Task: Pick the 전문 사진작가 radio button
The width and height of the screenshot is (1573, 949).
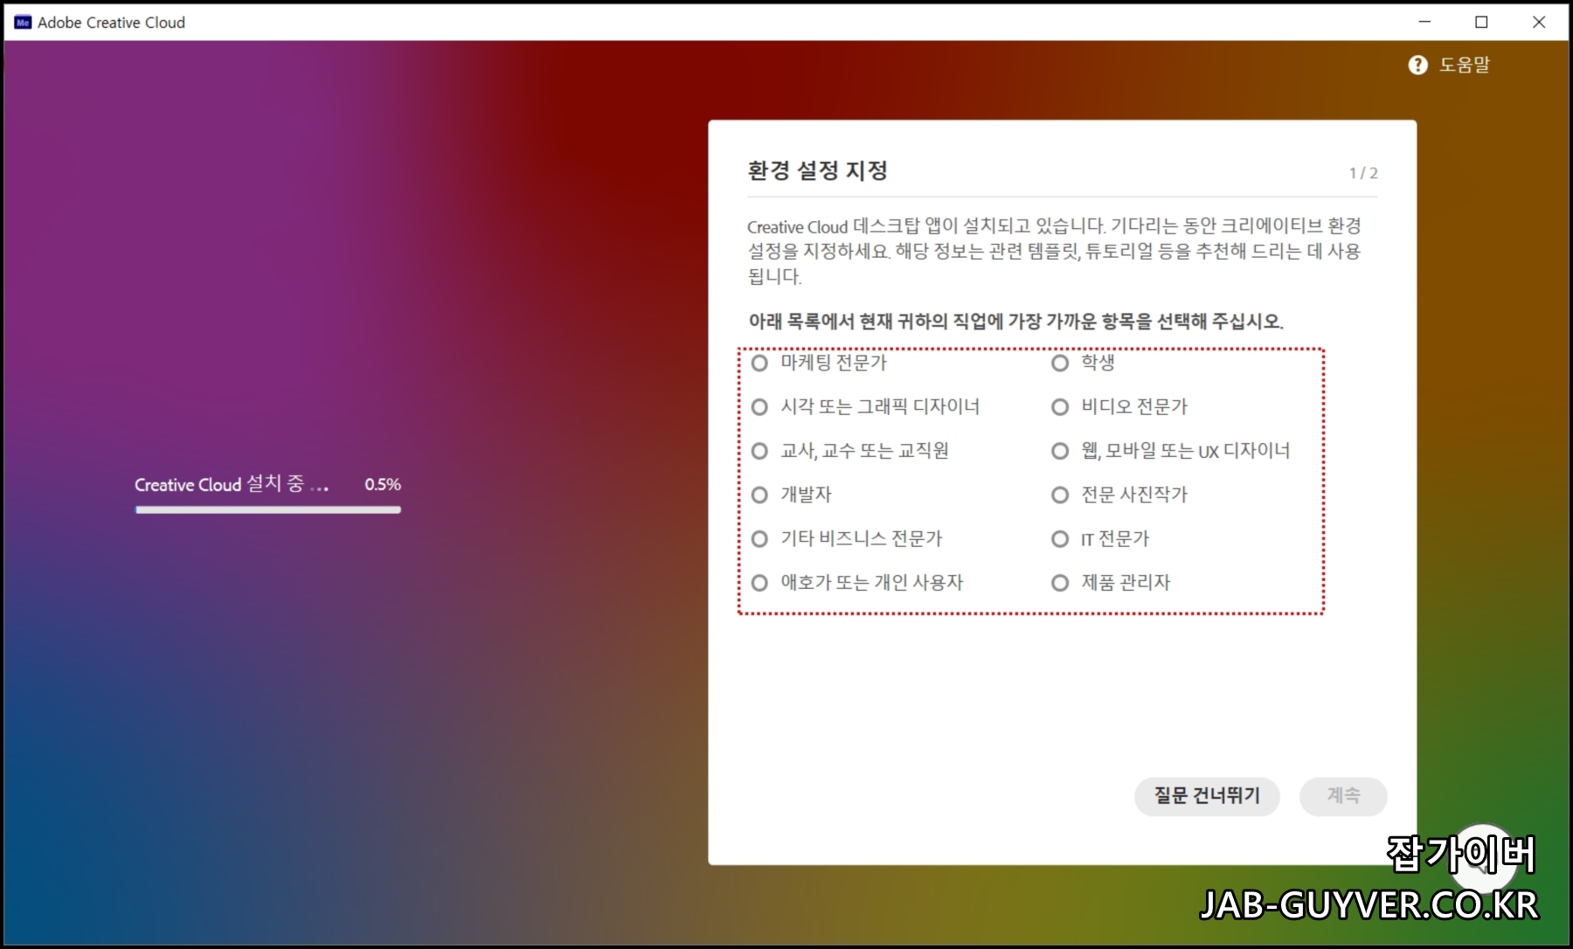Action: pyautogui.click(x=1060, y=495)
